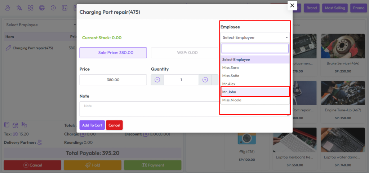Open the Employee dropdown in the dialog

tap(255, 37)
